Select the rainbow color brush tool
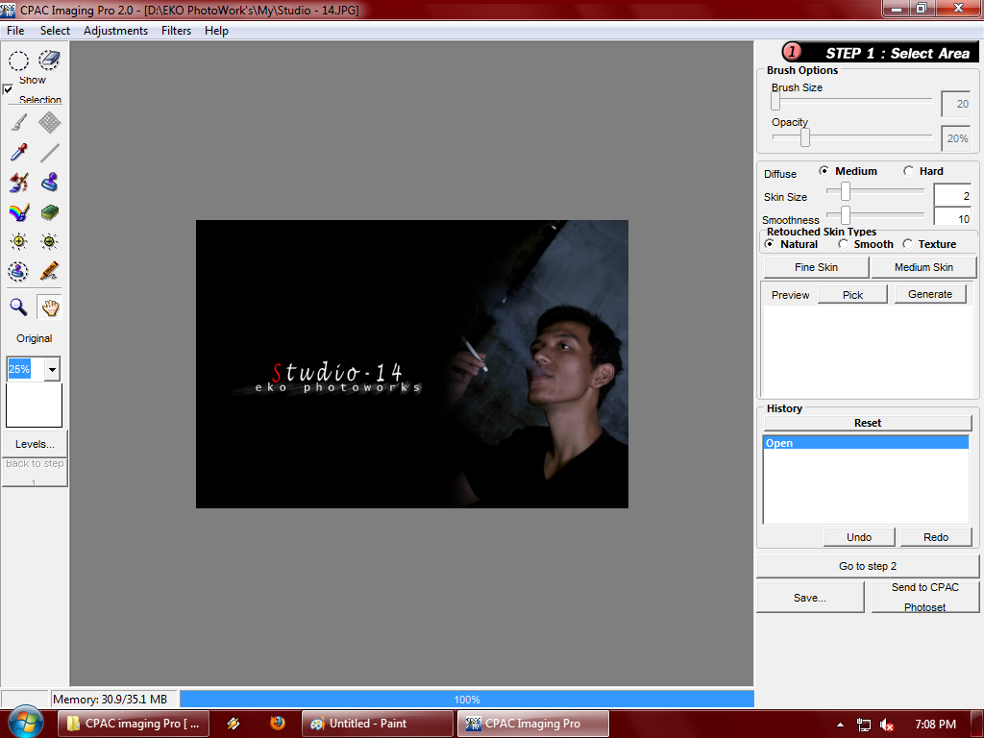The height and width of the screenshot is (738, 984). click(x=19, y=212)
